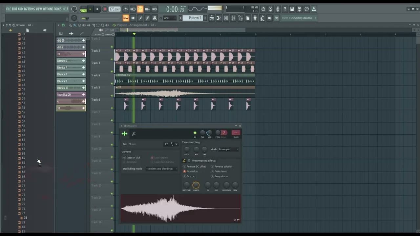Open the time stretching Mode Resample dropdown
This screenshot has width=420, height=236.
point(228,149)
